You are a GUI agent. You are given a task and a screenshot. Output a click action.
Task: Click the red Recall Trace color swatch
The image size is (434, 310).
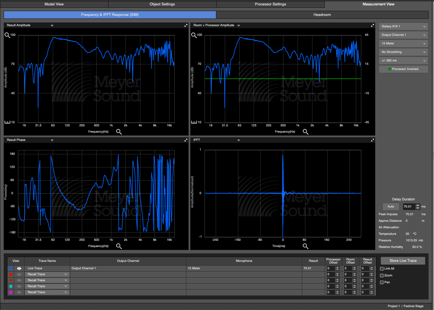point(11,274)
